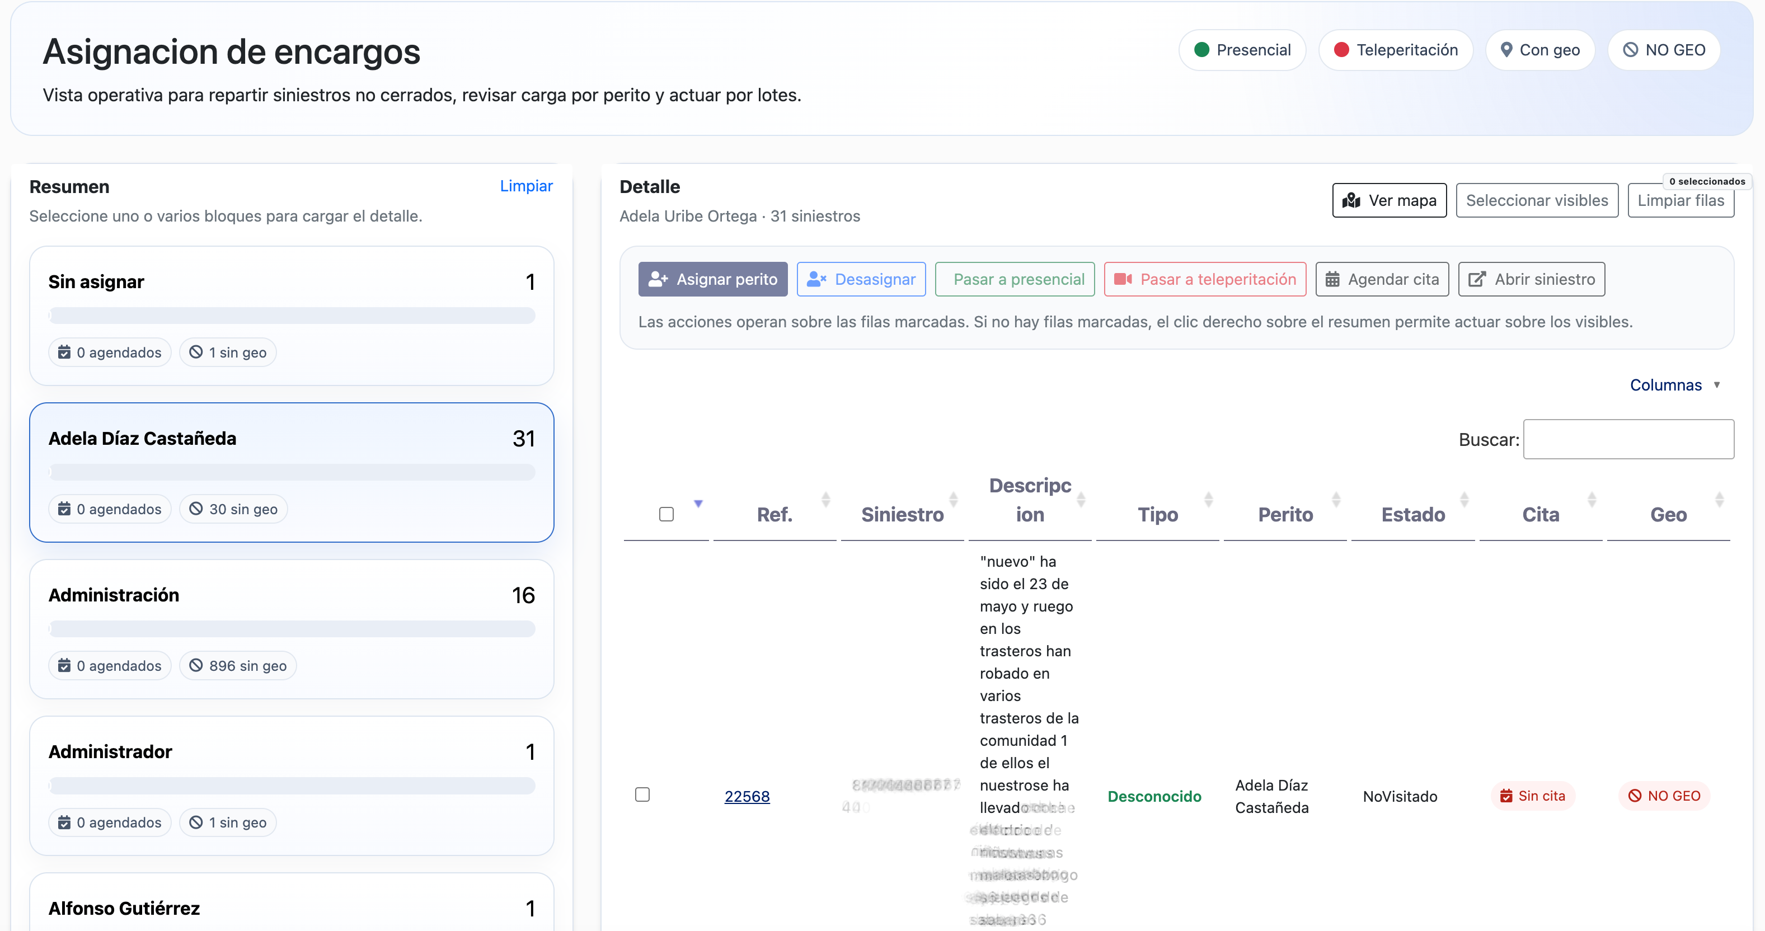The height and width of the screenshot is (931, 1765).
Task: Click no-geo icon in 1 sin geo chip of Sin asignar
Action: (x=196, y=352)
